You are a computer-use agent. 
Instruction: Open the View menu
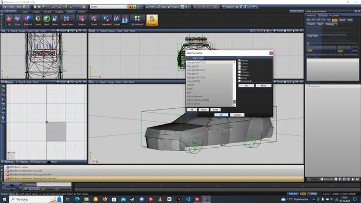coord(12,7)
